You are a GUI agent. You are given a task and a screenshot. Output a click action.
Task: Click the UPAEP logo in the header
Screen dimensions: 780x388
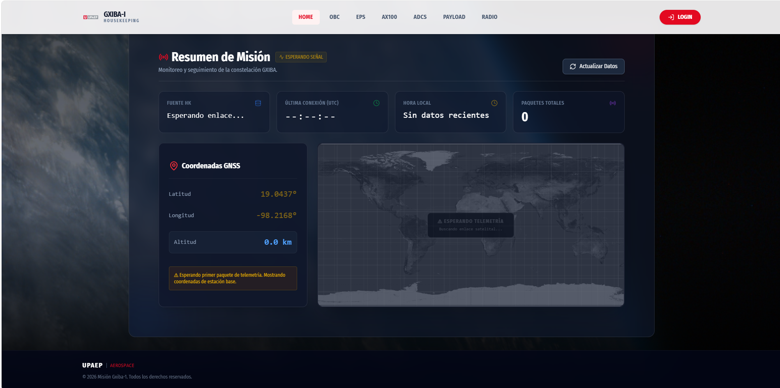(91, 17)
